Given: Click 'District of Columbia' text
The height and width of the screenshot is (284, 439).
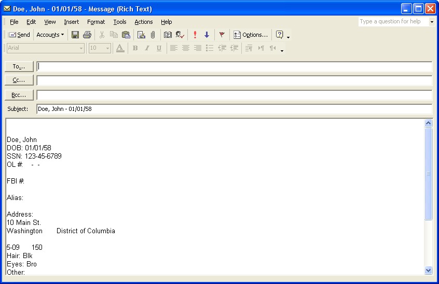Looking at the screenshot, I should (86, 231).
